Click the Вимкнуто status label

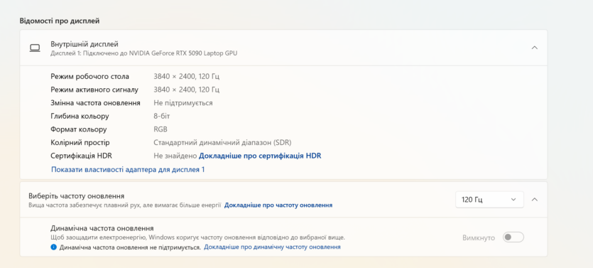point(479,237)
